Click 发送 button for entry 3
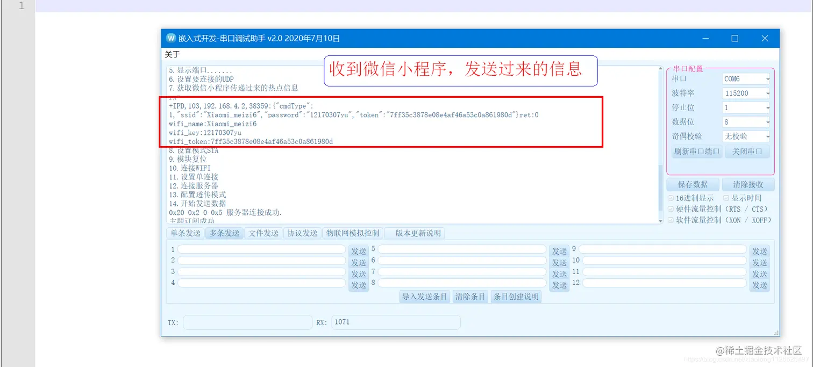This screenshot has width=813, height=367. tap(359, 274)
